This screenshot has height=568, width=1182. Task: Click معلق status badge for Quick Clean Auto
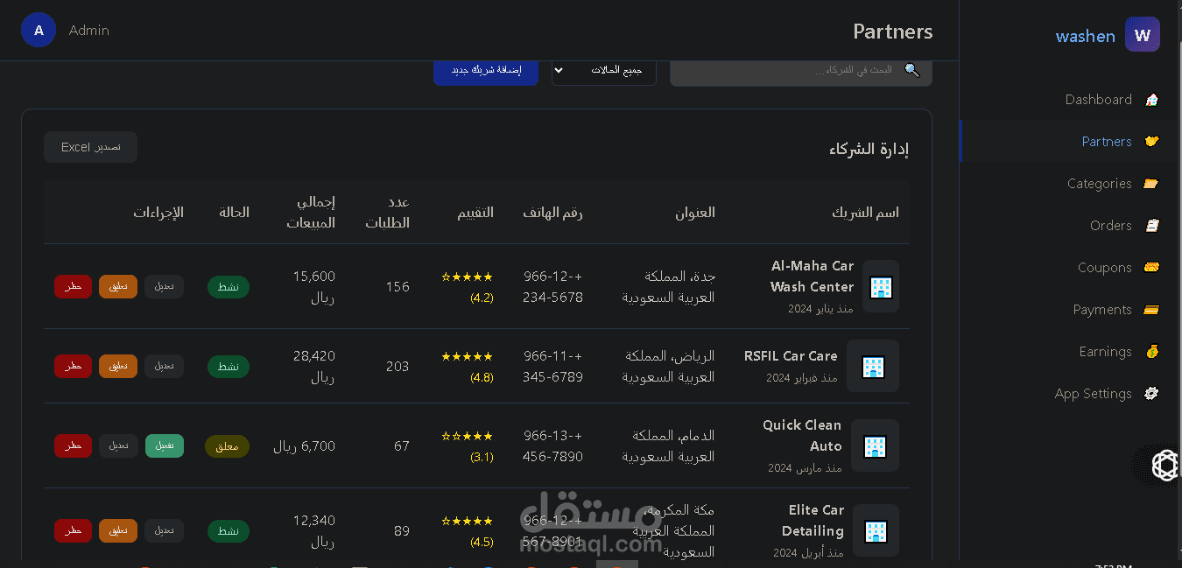coord(227,446)
